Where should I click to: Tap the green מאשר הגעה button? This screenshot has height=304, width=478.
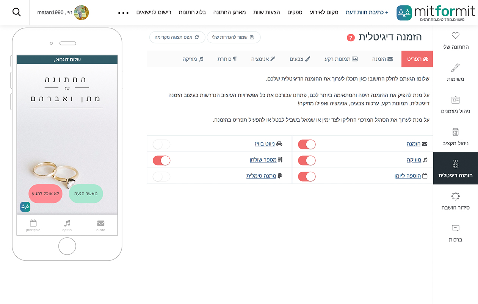point(86,194)
